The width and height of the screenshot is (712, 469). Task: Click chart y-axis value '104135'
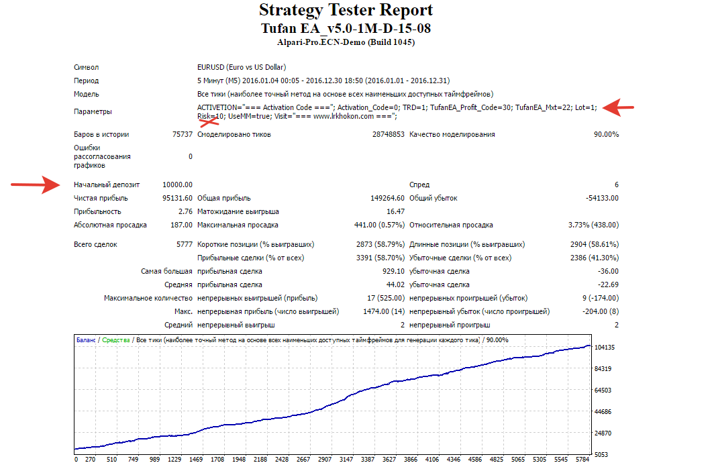pyautogui.click(x=605, y=348)
